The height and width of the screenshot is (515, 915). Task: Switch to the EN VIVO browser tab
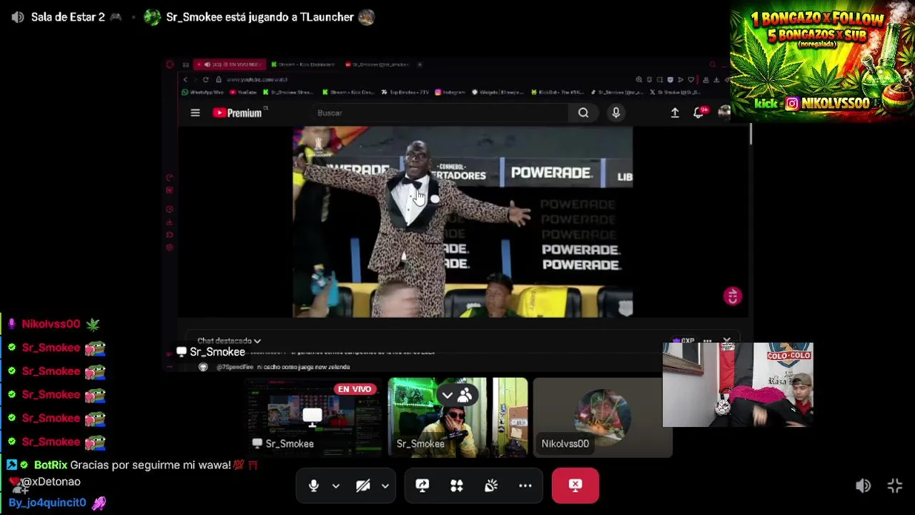coord(230,64)
